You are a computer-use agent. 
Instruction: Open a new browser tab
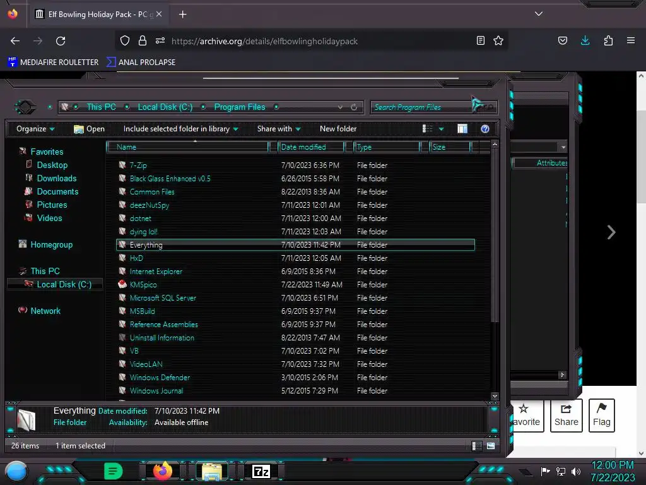[x=182, y=15]
